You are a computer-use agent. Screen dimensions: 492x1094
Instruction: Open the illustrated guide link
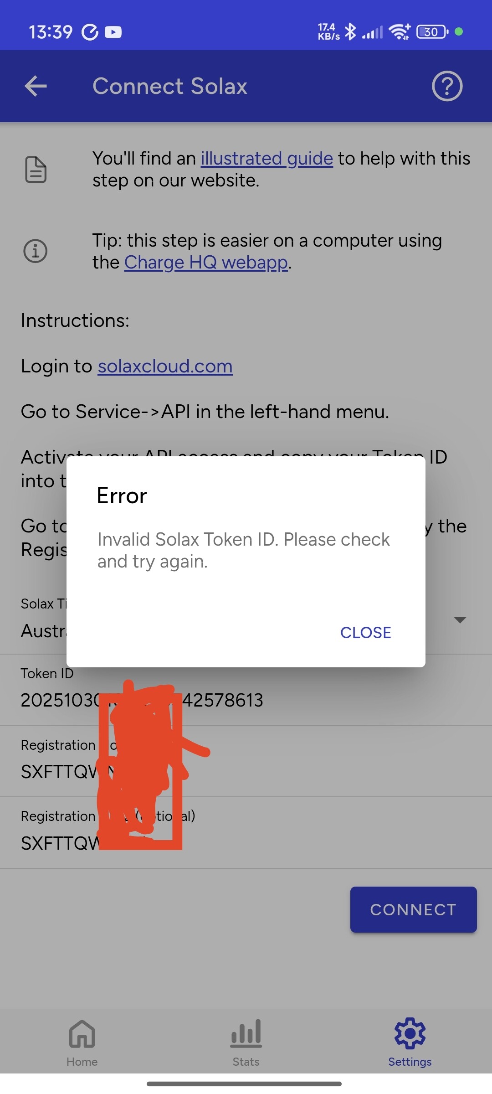click(x=266, y=159)
